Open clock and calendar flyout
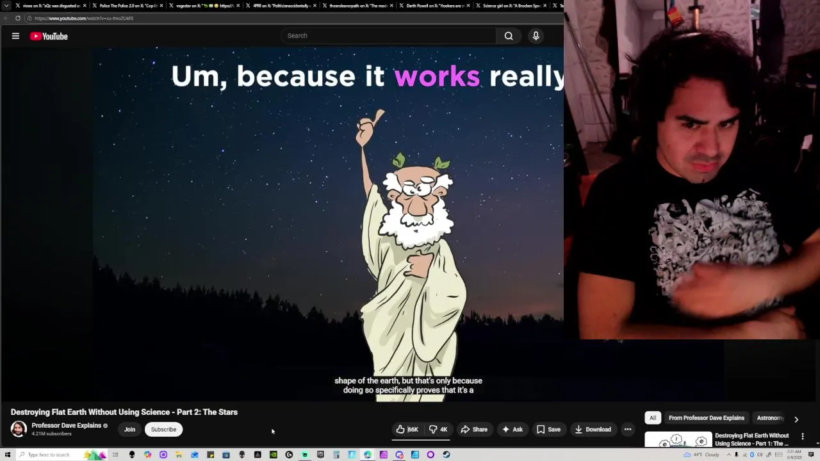 [x=794, y=455]
